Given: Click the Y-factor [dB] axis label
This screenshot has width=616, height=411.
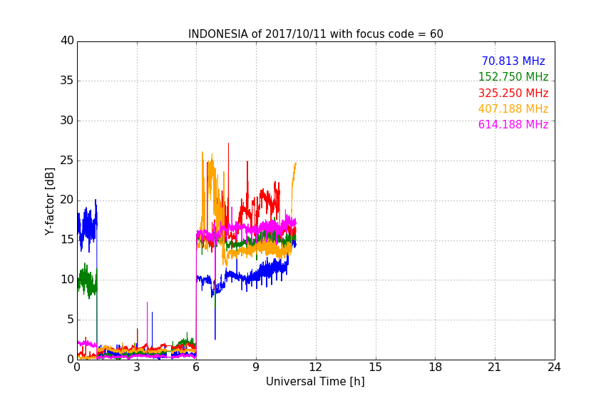Looking at the screenshot, I should click(x=49, y=201).
